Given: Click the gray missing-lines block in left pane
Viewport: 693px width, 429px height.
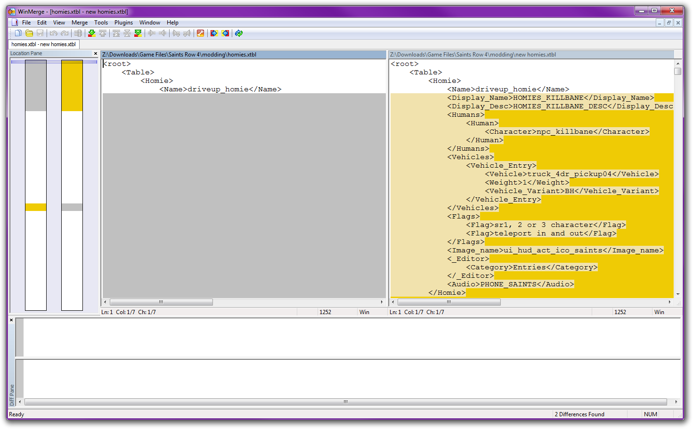Looking at the screenshot, I should pos(244,195).
